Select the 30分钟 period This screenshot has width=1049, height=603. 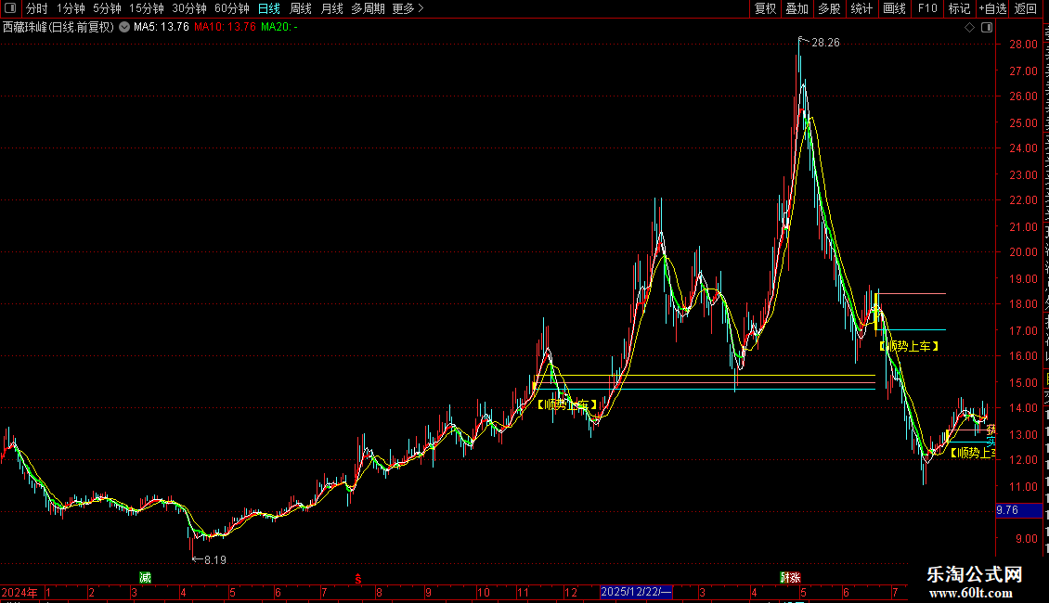(x=189, y=8)
